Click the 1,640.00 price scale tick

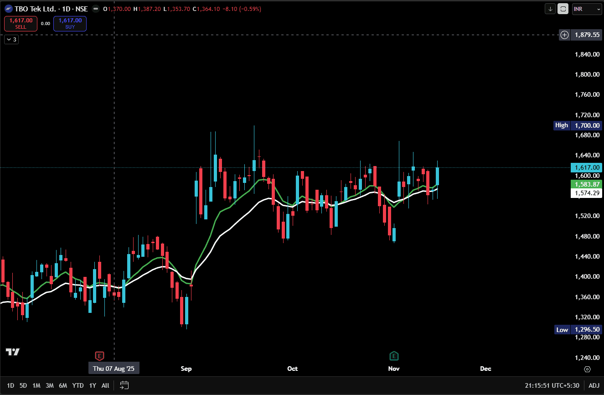pyautogui.click(x=587, y=155)
